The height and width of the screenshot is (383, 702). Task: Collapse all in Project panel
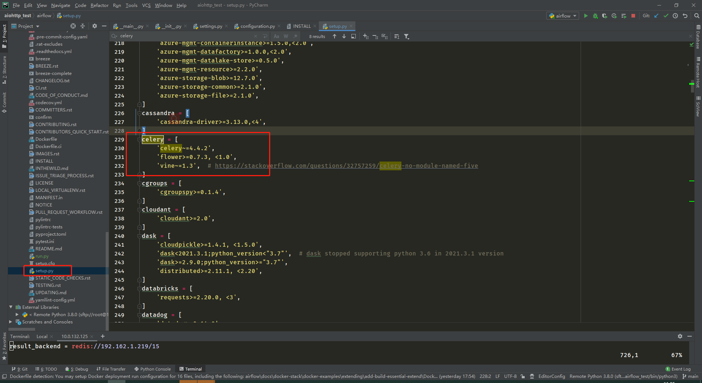[x=83, y=26]
